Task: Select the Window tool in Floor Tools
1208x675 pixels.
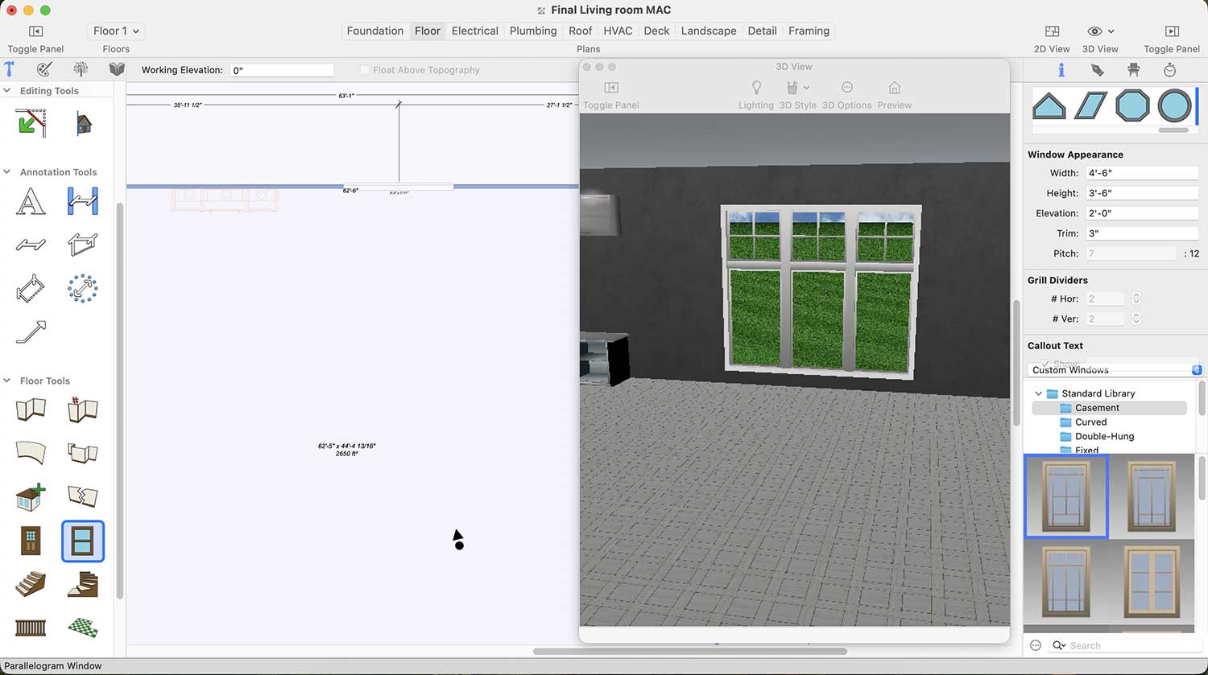Action: point(82,541)
